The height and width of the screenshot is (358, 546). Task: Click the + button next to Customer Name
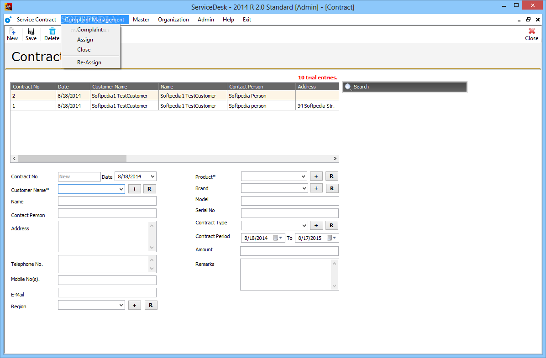click(134, 189)
